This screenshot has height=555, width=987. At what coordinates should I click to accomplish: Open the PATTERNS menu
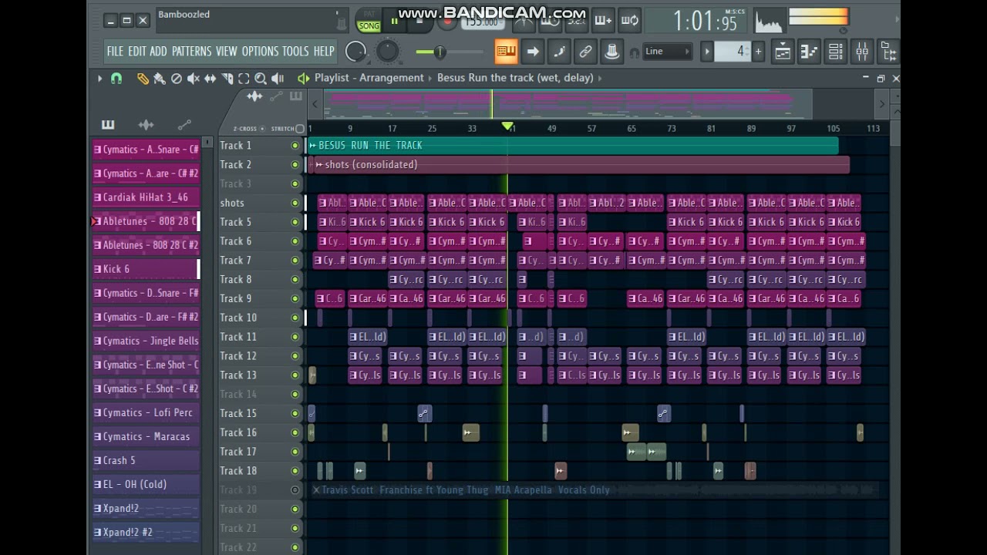pos(191,52)
